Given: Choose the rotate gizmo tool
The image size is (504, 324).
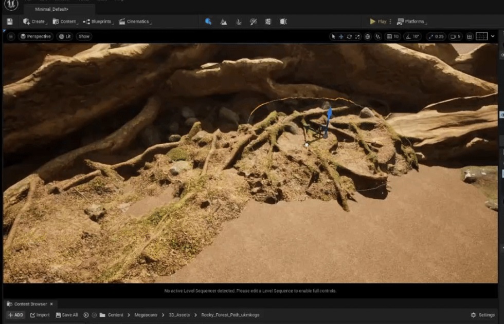Looking at the screenshot, I should 349,36.
